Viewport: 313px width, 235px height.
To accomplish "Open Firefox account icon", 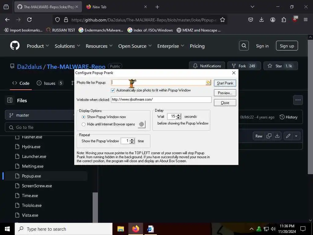I will (273, 20).
